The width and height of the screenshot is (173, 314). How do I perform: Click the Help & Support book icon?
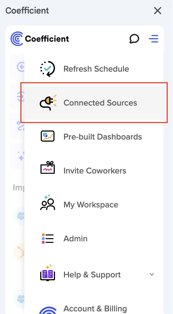coord(47,274)
